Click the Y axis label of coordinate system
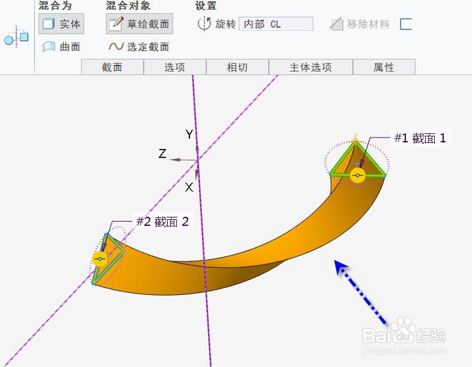 [189, 134]
